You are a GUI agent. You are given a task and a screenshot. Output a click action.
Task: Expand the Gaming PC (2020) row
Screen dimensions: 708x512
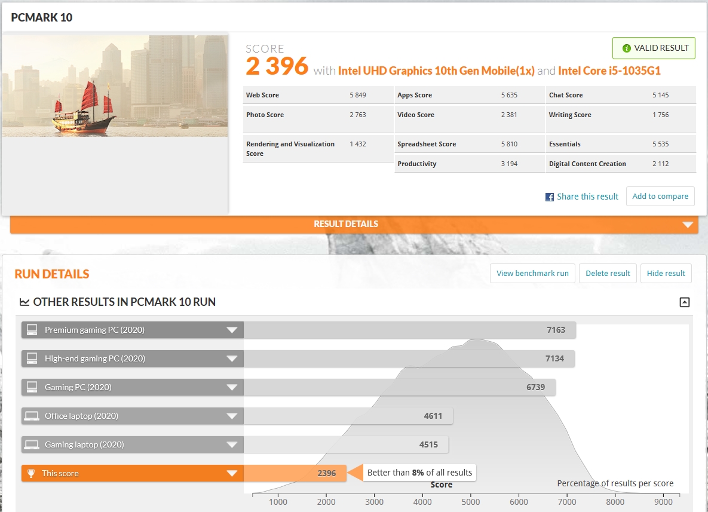pyautogui.click(x=232, y=387)
